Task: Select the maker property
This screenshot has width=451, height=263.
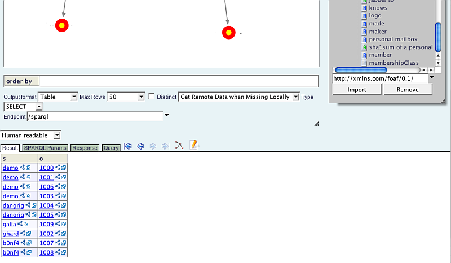Action: click(378, 32)
